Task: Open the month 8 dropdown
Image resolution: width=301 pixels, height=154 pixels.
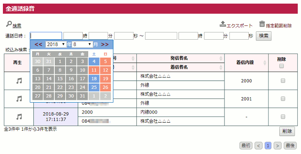Action: (82, 44)
